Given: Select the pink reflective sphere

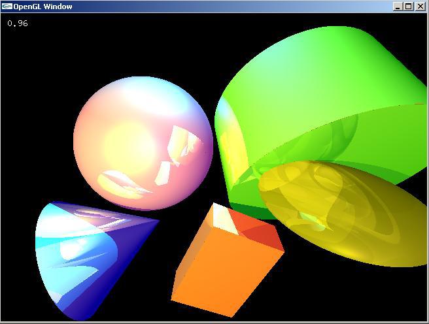Looking at the screenshot, I should tap(143, 144).
